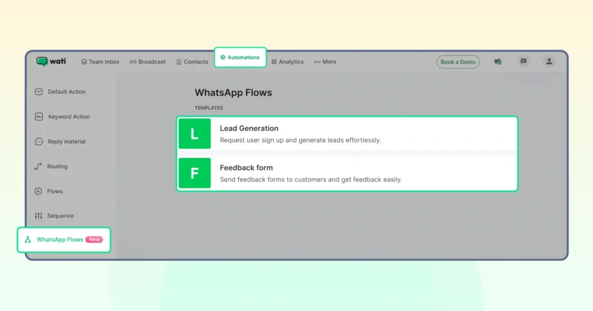The width and height of the screenshot is (593, 311).
Task: Click the Automations gear icon
Action: pyautogui.click(x=223, y=57)
